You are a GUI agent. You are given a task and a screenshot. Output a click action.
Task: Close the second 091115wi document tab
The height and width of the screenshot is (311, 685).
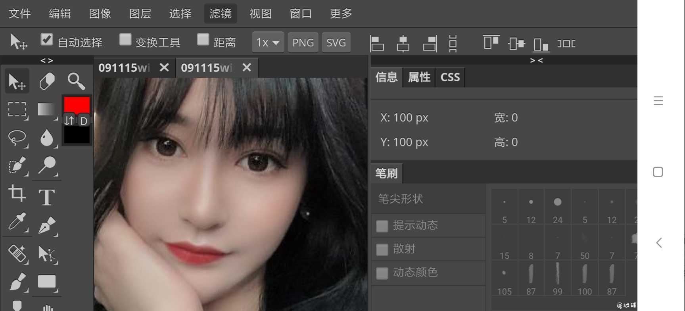pos(247,67)
